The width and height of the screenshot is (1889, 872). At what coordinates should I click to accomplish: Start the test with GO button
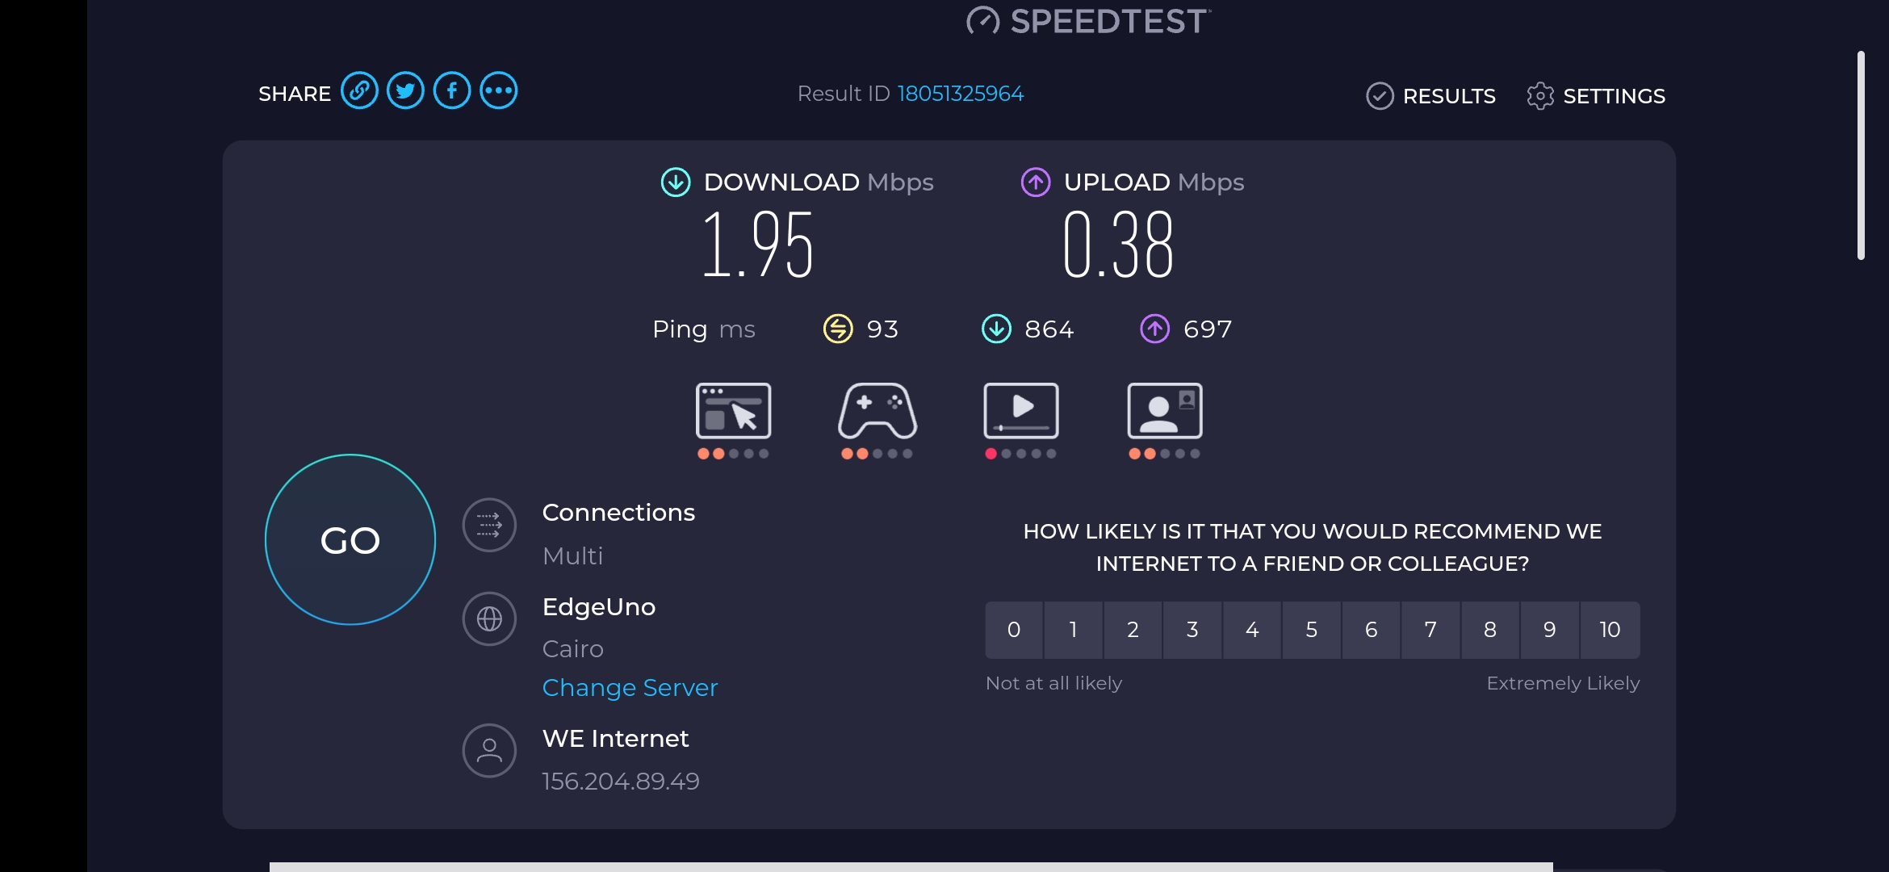click(350, 539)
